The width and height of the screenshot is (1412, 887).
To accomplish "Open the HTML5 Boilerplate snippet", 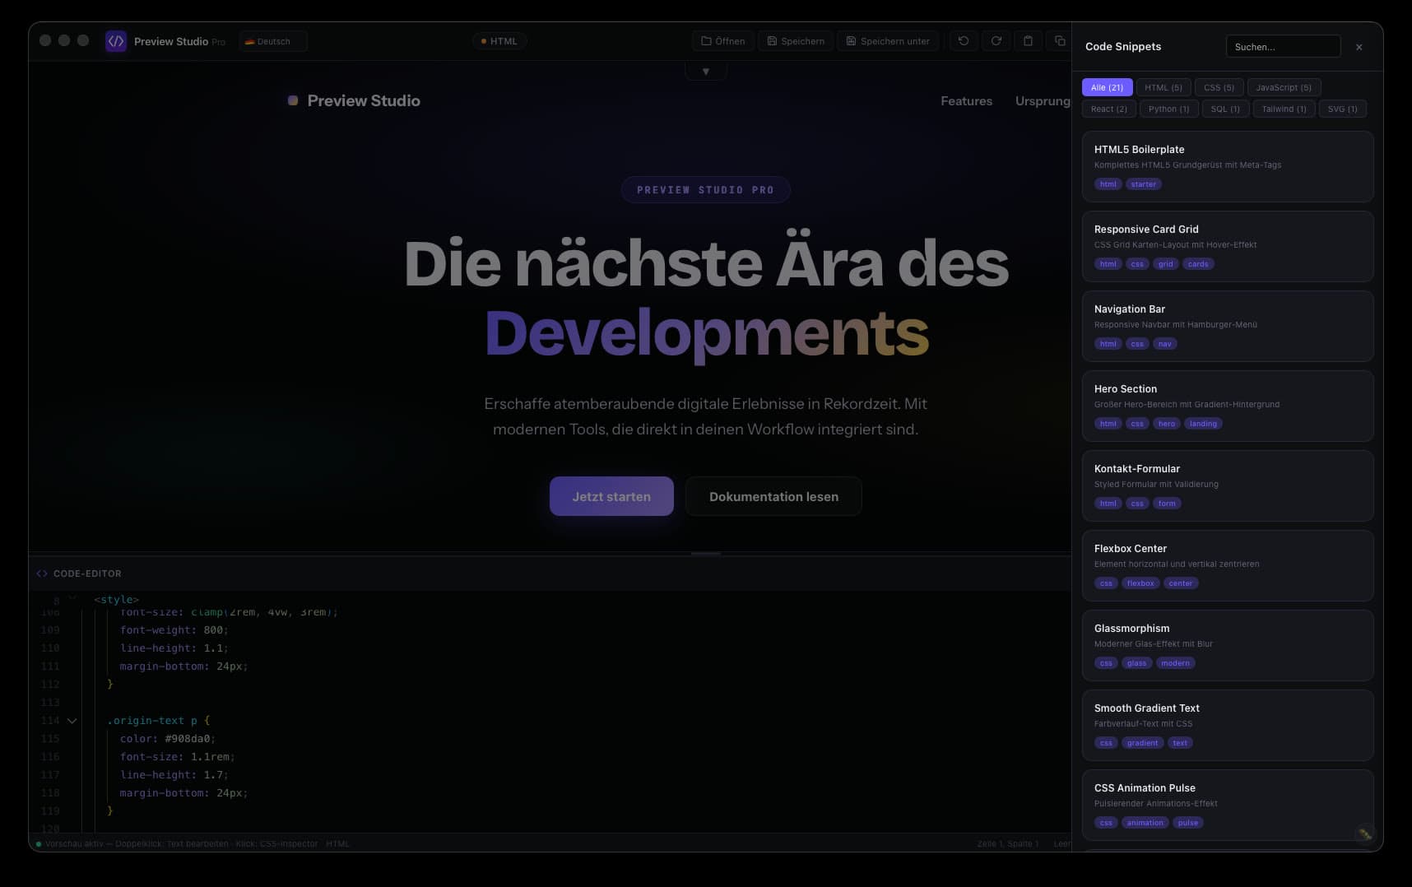I will point(1228,166).
